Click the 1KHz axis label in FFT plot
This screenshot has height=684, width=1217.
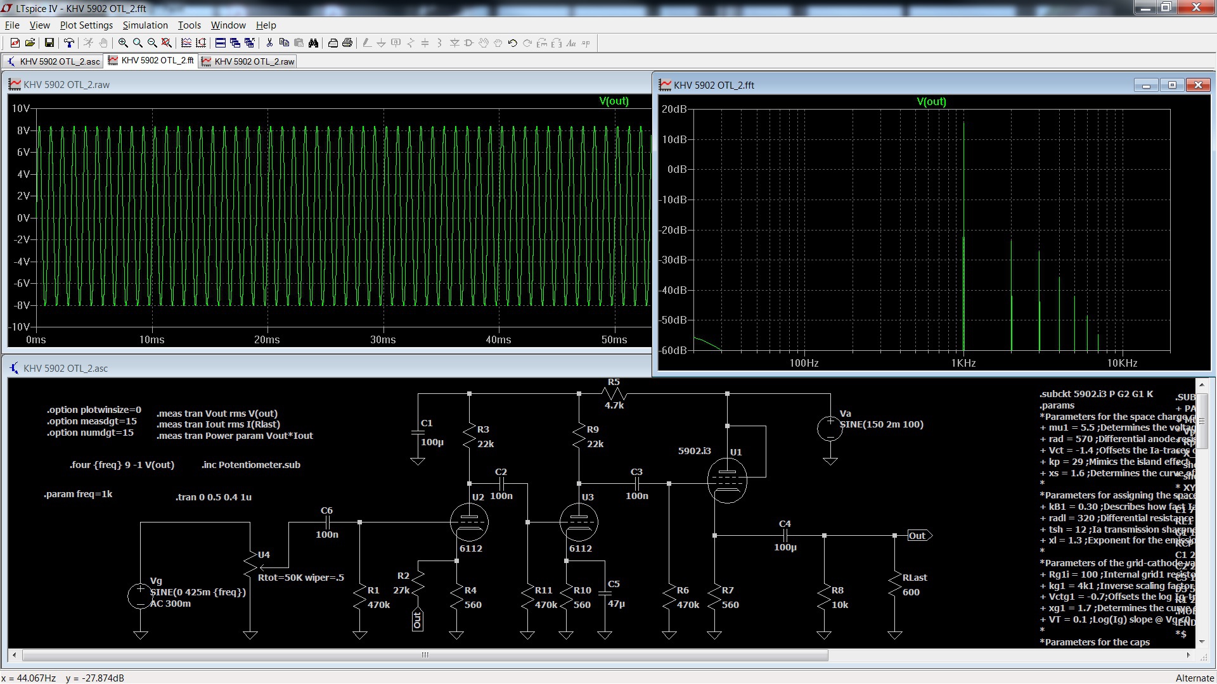[x=963, y=363]
